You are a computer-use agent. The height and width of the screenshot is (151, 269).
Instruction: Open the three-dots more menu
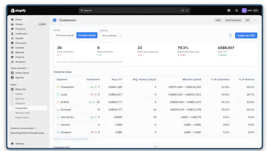click(x=256, y=20)
